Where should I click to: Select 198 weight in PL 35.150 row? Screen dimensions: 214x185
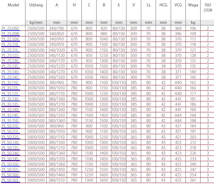193,121
